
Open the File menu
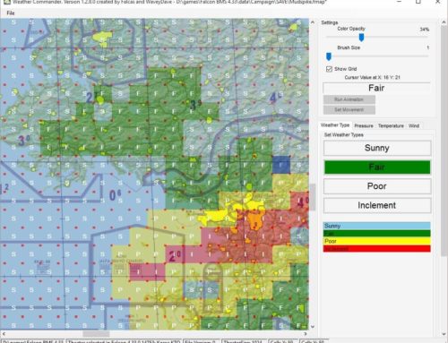[x=11, y=13]
